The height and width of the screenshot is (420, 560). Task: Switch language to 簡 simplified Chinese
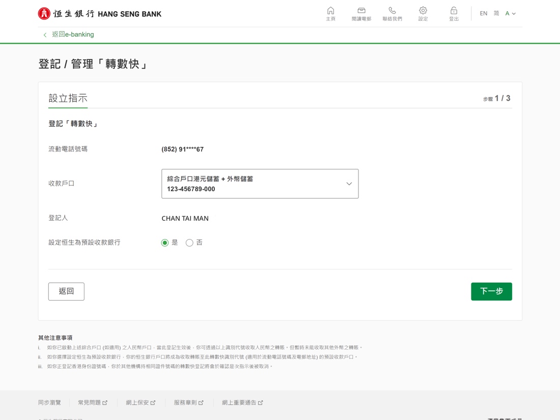click(x=496, y=14)
